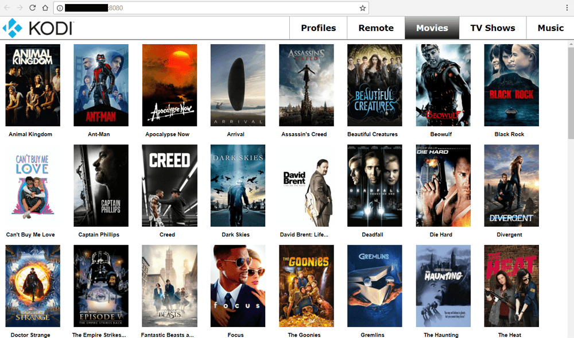Open the Music tab
Image resolution: width=574 pixels, height=338 pixels.
click(550, 28)
